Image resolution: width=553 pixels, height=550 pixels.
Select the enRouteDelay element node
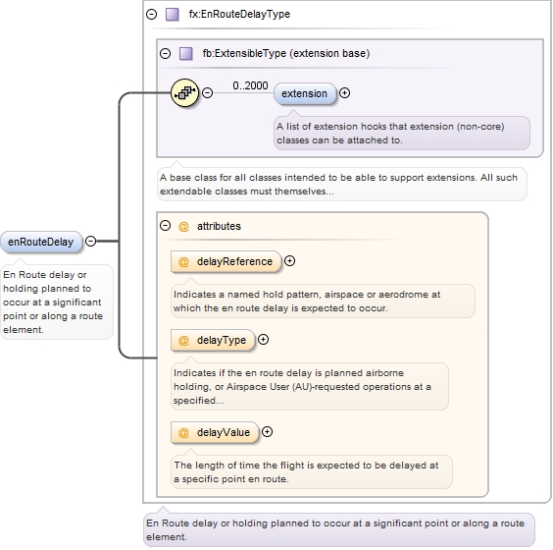click(41, 242)
